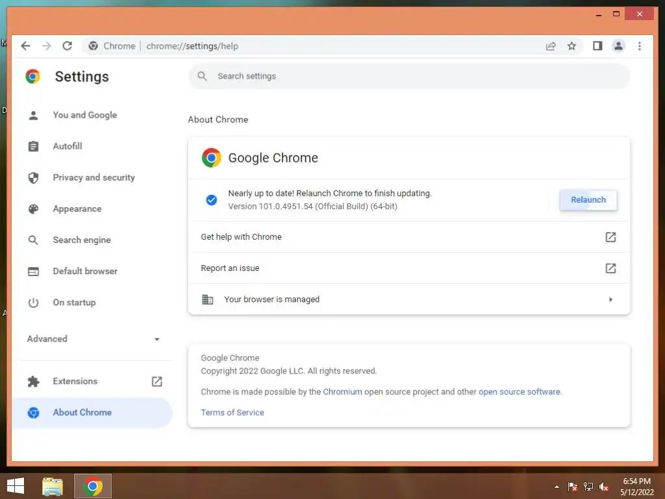The height and width of the screenshot is (499, 665).
Task: Click Version 101.0.4951.54 text
Action: (312, 207)
